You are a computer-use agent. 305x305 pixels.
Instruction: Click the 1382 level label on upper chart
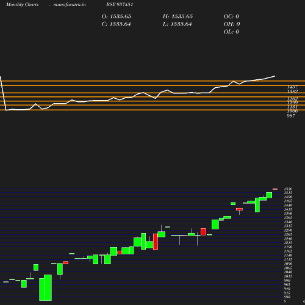pyautogui.click(x=292, y=91)
